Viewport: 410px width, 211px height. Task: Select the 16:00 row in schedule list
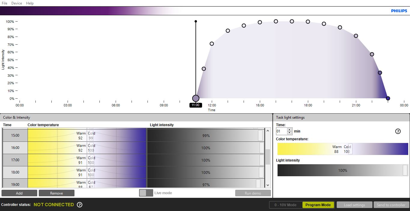15,148
